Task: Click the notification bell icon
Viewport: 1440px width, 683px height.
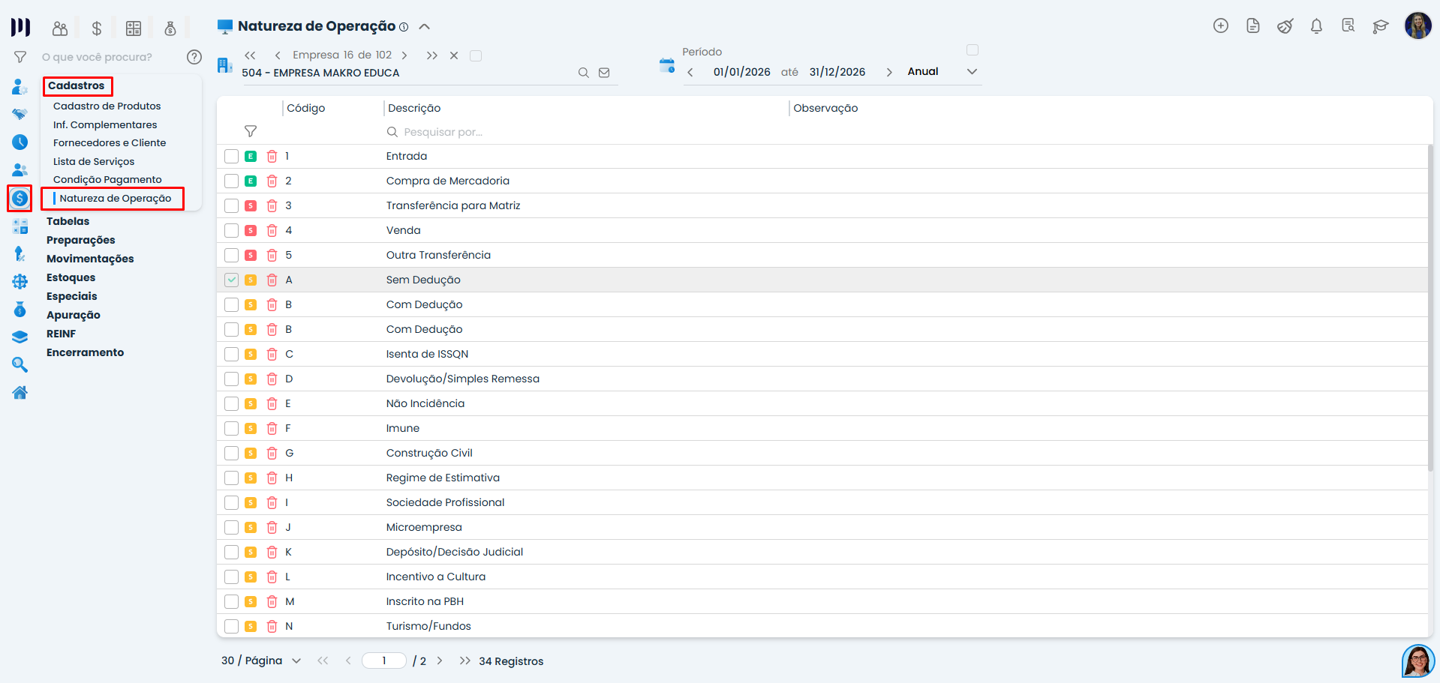Action: point(1316,26)
